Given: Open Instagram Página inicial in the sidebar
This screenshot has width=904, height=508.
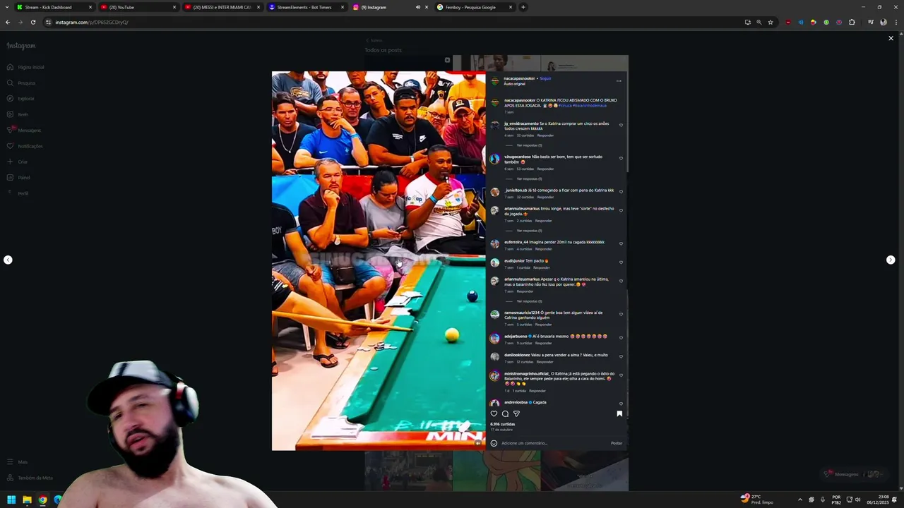Looking at the screenshot, I should click(25, 67).
